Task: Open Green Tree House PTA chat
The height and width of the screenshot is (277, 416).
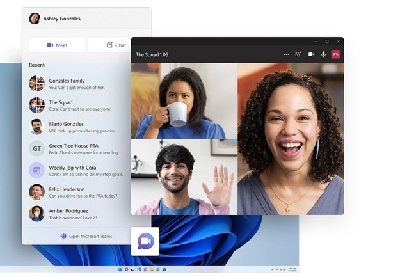Action: pyautogui.click(x=77, y=148)
